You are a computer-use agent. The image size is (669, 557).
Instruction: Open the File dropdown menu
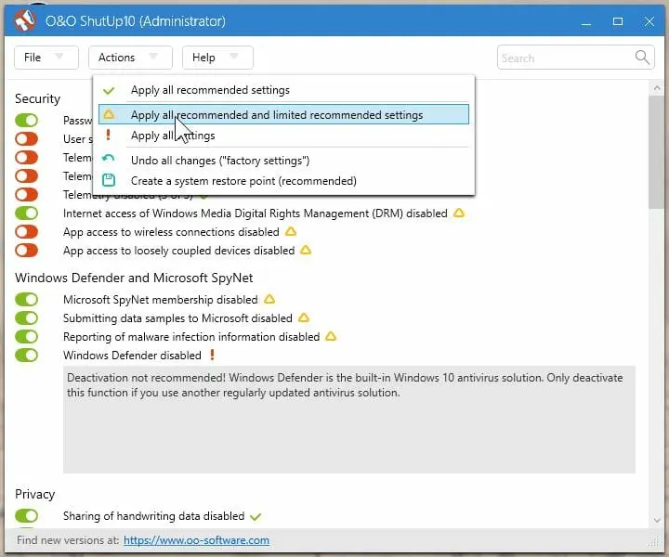click(46, 58)
